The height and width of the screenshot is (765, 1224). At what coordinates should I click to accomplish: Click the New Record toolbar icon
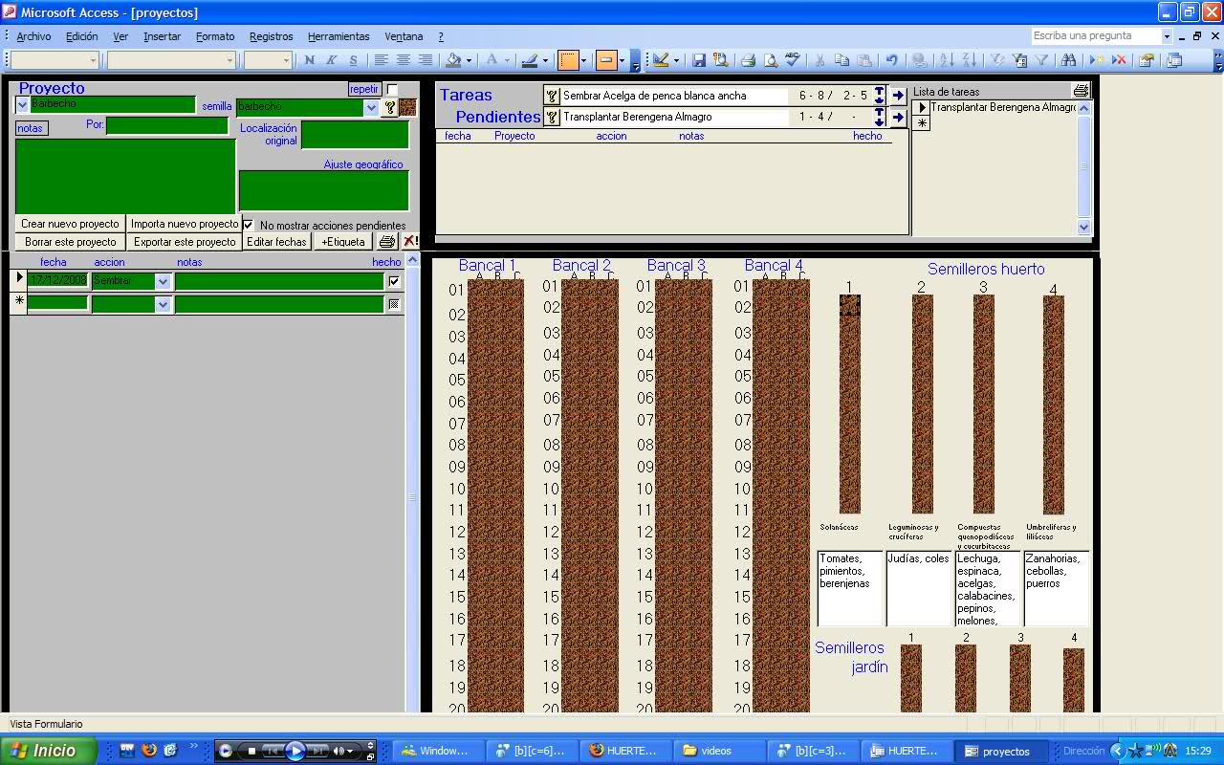(x=1096, y=60)
